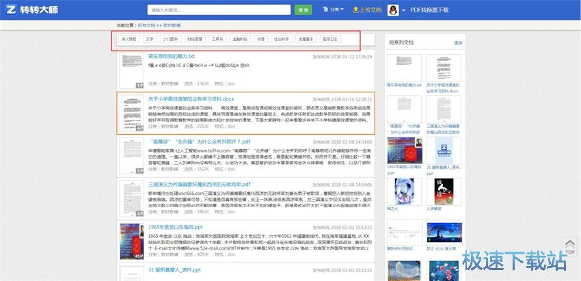This screenshot has height=281, width=581.
Task: Select the 少儿图书 category tag
Action: coord(170,39)
